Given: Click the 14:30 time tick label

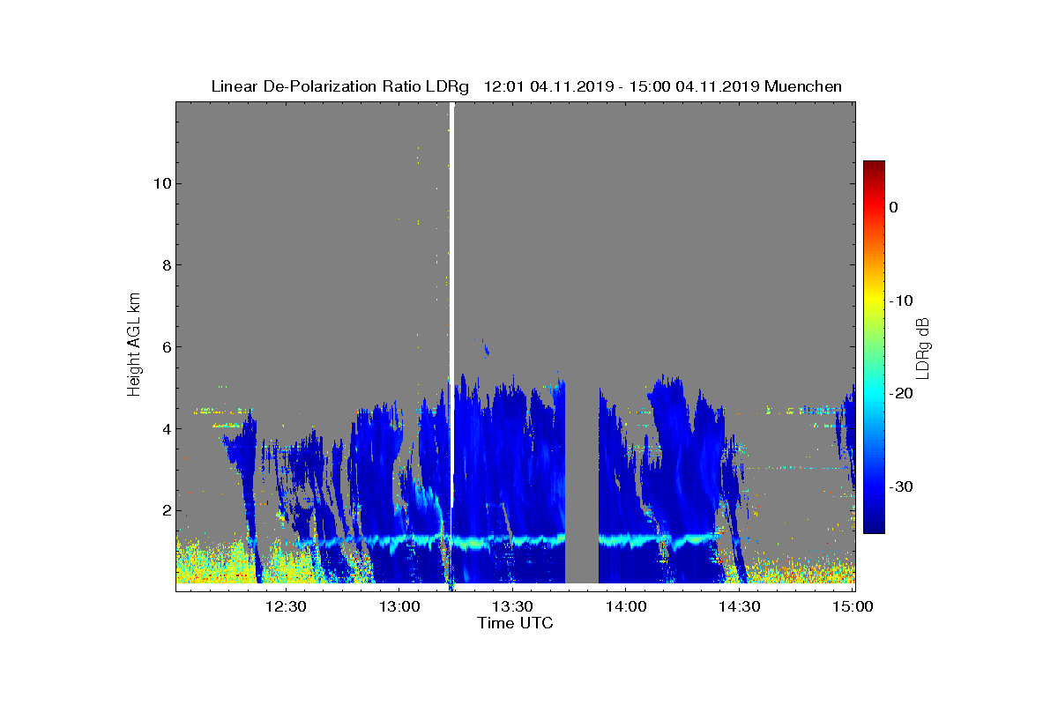Looking at the screenshot, I should tap(739, 606).
